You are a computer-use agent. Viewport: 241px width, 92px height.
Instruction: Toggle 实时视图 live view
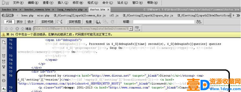click(74, 22)
